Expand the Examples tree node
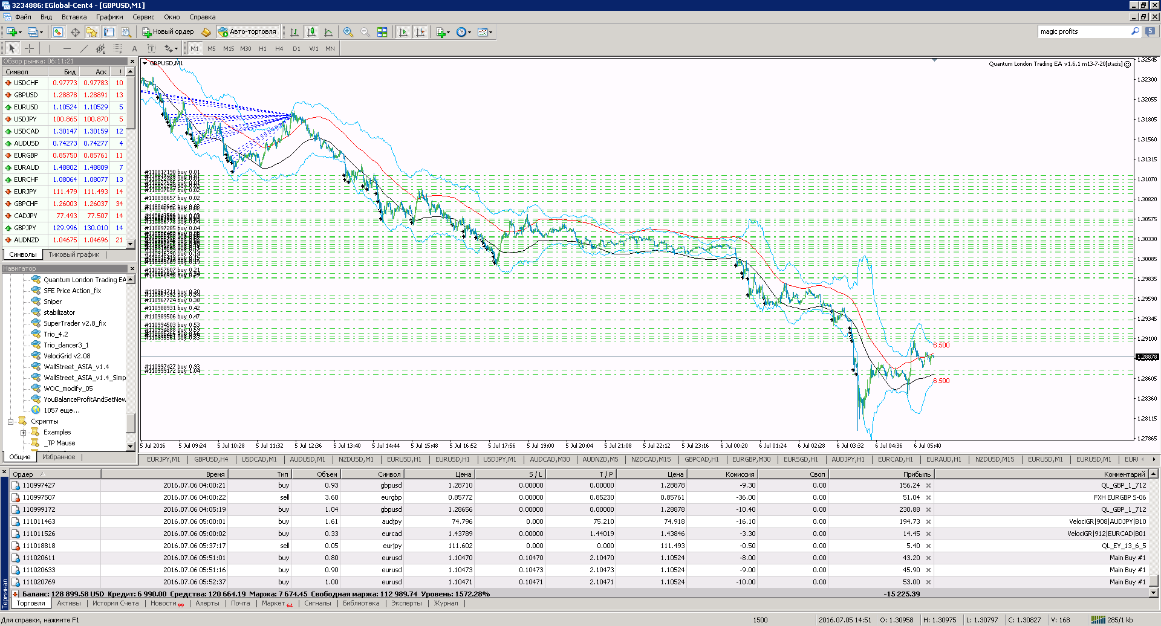 (x=23, y=433)
